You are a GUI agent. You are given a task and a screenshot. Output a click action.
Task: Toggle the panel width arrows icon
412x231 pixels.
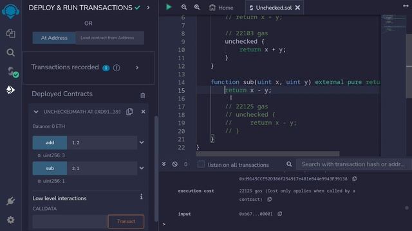click(x=406, y=6)
